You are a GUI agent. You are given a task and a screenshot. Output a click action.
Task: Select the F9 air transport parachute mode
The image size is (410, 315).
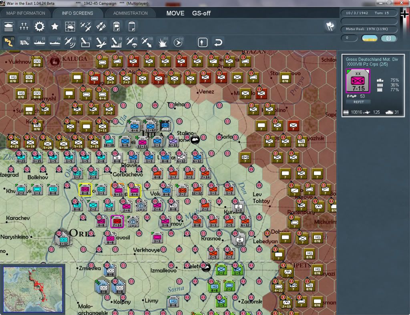click(x=132, y=42)
